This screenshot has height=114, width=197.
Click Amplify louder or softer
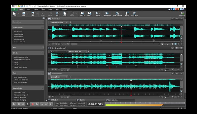click(21, 57)
